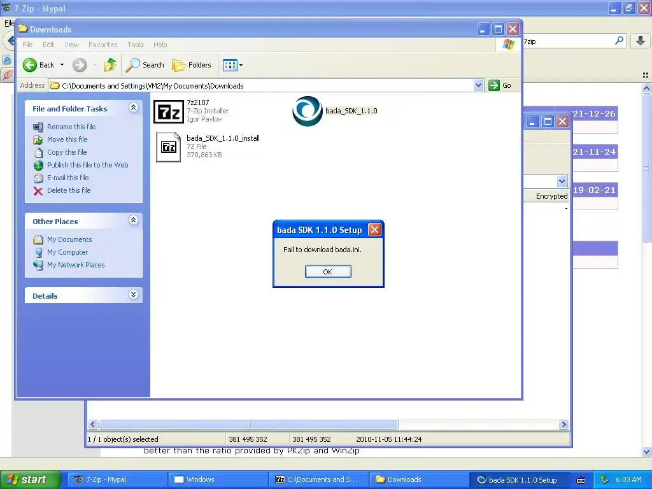Open the Help menu in Downloads
Viewport: 652px width, 489px height.
160,45
